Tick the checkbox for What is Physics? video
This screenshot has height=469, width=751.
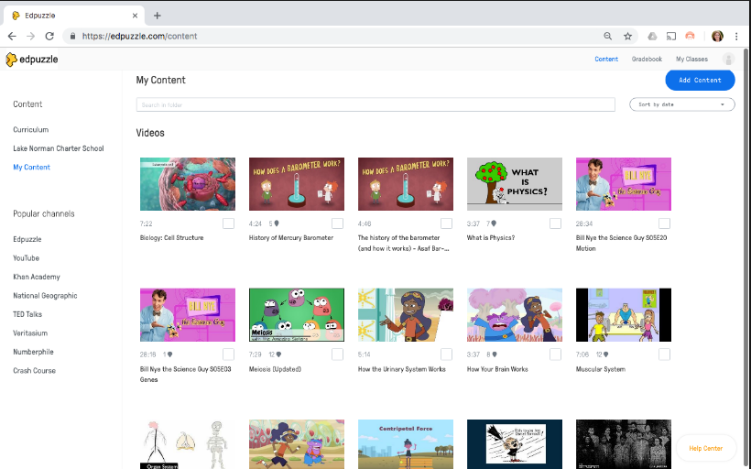coord(555,224)
